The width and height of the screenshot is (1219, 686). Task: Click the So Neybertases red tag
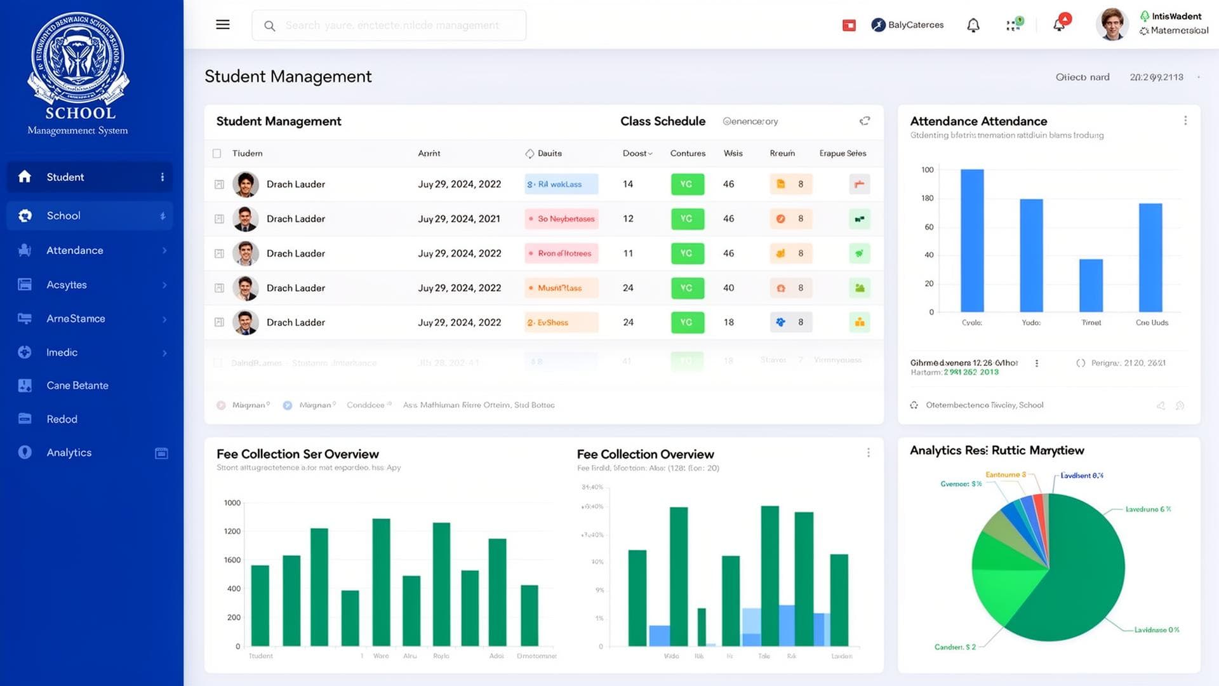click(561, 219)
